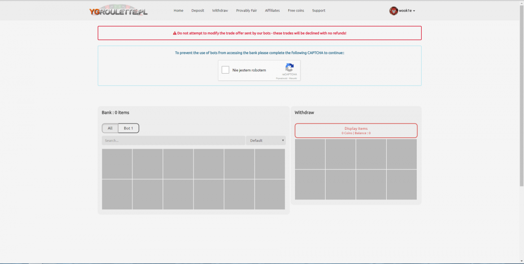Screen dimensions: 524x264
Task: Visit the Free coins page
Action: (296, 11)
